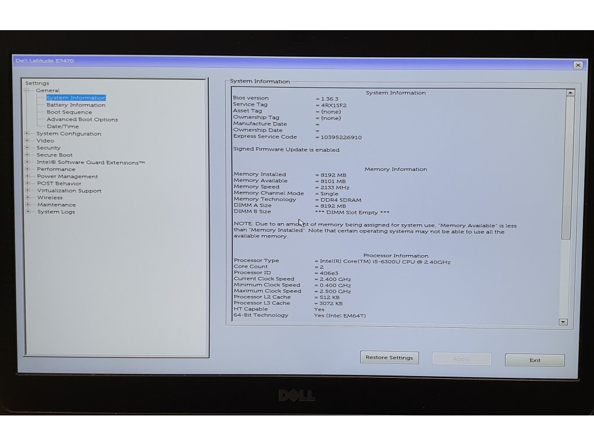Open Date/Time settings
The image size is (594, 445).
pos(63,126)
